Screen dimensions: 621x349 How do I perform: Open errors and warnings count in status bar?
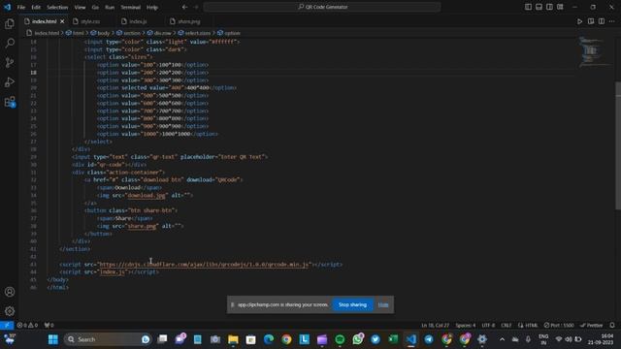coord(27,326)
